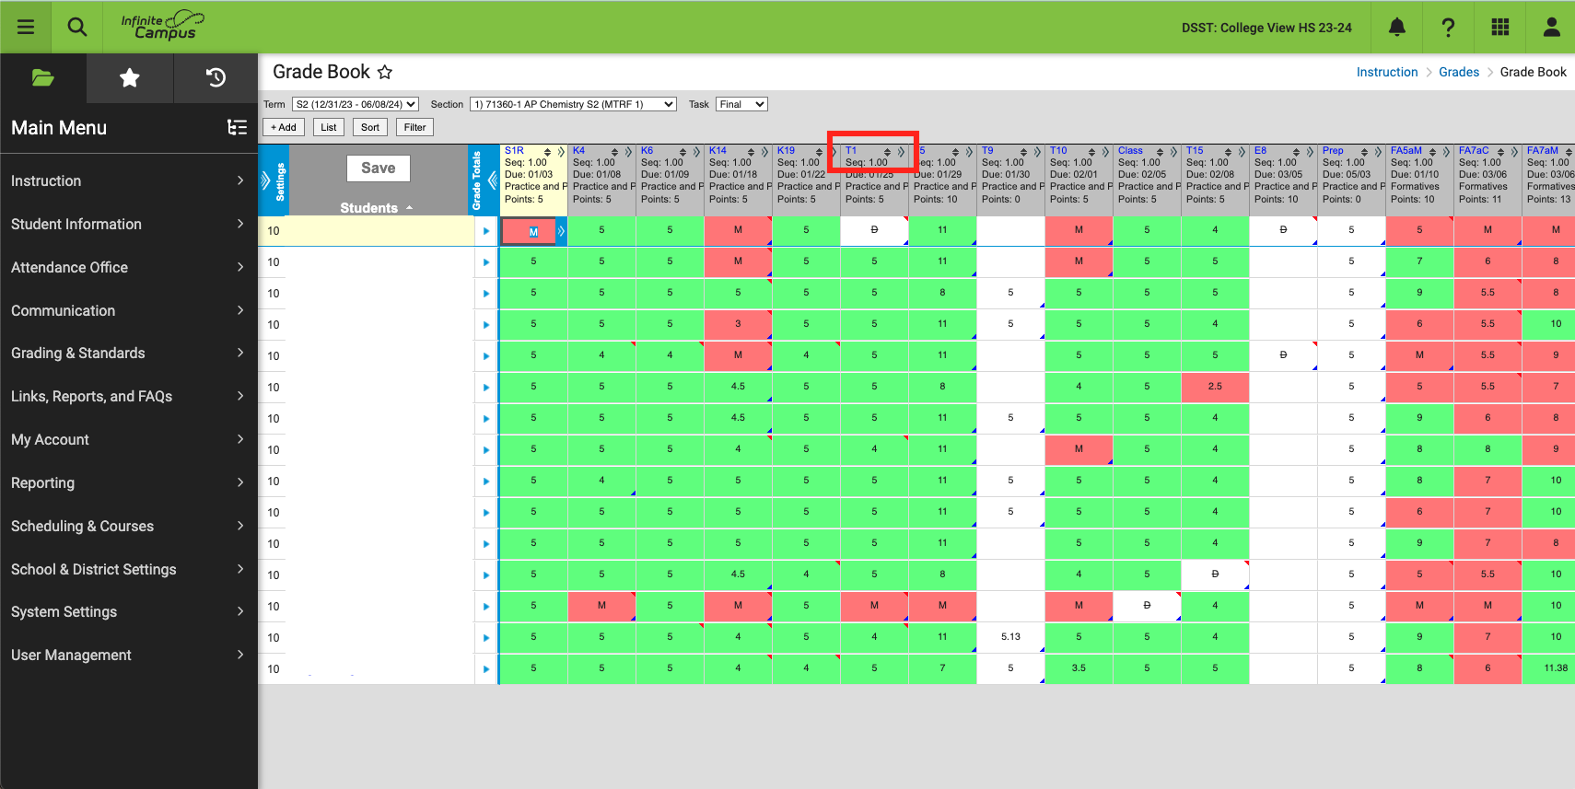
Task: Click the Filter button
Action: pos(414,127)
